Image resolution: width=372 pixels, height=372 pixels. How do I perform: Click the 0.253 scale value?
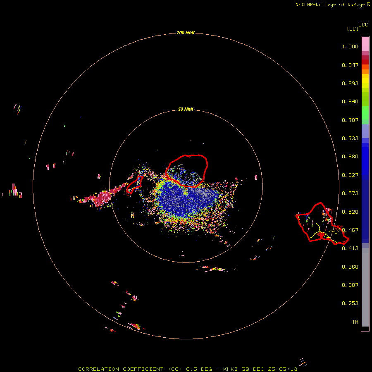coord(350,303)
